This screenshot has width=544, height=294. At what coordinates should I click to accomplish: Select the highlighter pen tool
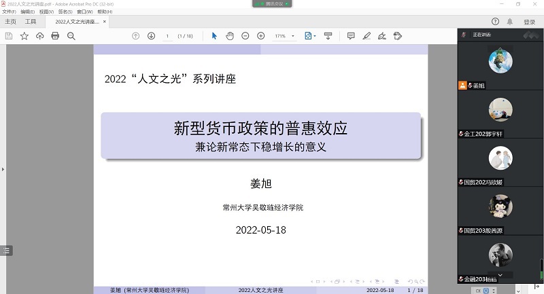367,36
